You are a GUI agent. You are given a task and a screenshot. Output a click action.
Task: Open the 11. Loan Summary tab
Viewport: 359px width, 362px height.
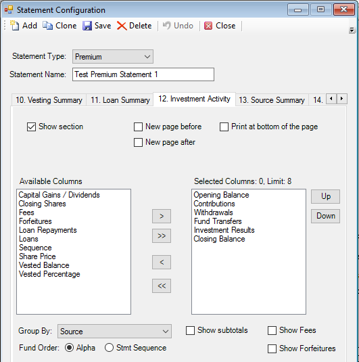point(120,100)
